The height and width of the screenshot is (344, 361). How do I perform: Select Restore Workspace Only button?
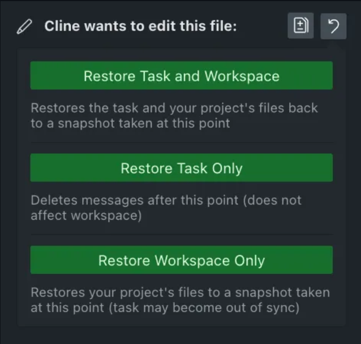point(181,260)
